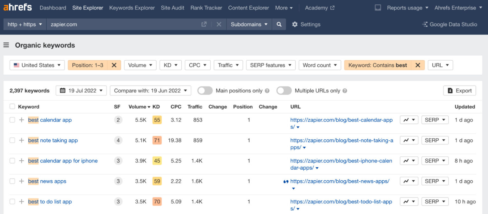Select all keywords header checkbox
The width and height of the screenshot is (488, 214).
coord(12,107)
